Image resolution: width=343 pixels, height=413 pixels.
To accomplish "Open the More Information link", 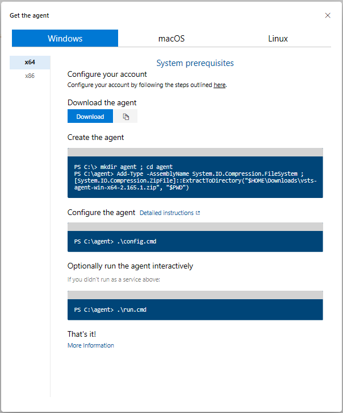I will [90, 345].
